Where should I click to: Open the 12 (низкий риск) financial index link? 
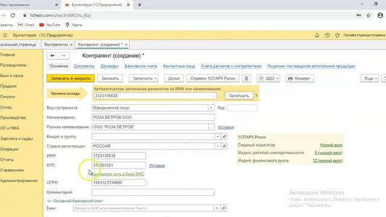[x=327, y=160]
